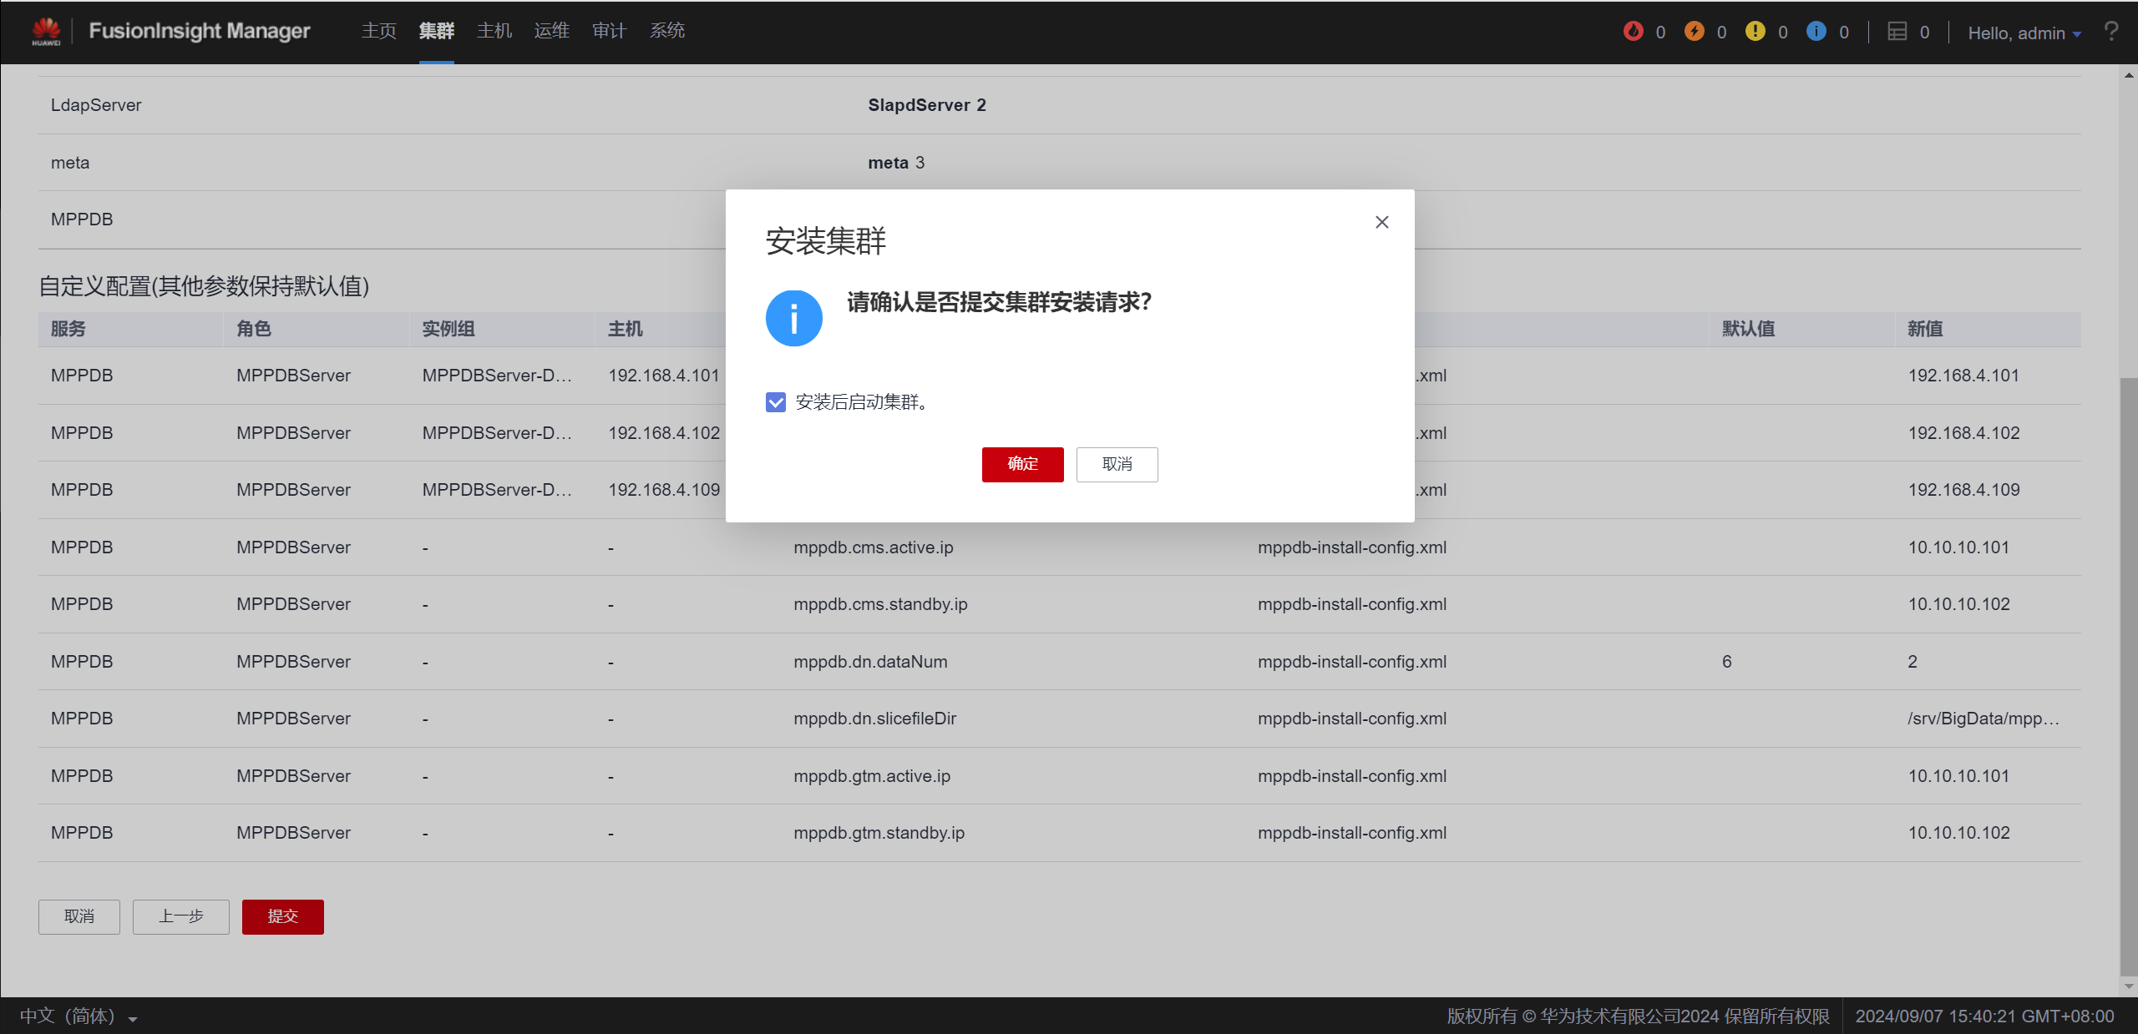Click the Huawei logo icon
Image resolution: width=2138 pixels, height=1034 pixels.
coord(46,31)
